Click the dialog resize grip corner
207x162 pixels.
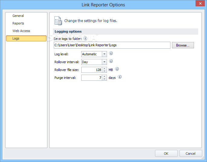(203, 158)
